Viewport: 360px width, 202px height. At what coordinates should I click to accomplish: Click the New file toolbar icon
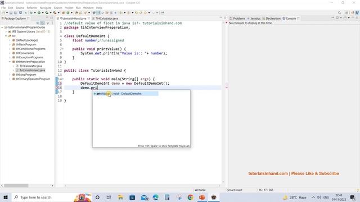(x=3, y=13)
